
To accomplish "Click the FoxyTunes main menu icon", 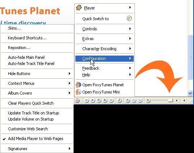I will (78, 100).
